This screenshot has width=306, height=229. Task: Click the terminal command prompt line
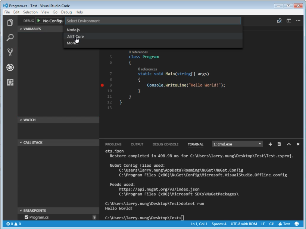coord(144,218)
